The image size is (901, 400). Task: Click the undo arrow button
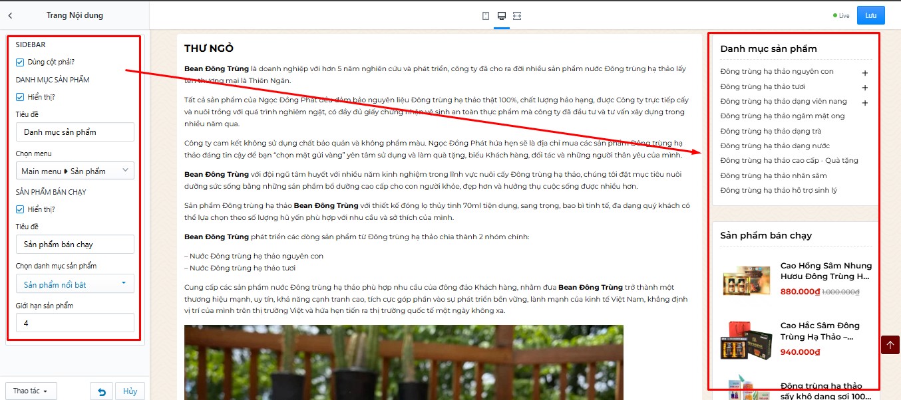point(102,391)
